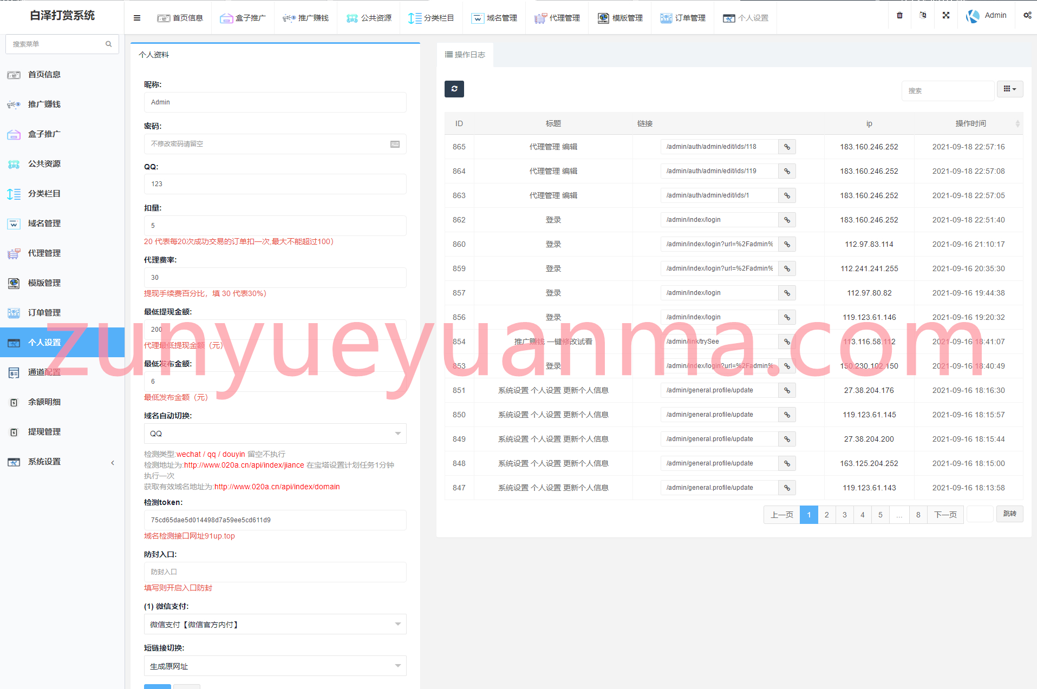Open 推广赚钱 in the sidebar
Image resolution: width=1037 pixels, height=689 pixels.
point(62,104)
